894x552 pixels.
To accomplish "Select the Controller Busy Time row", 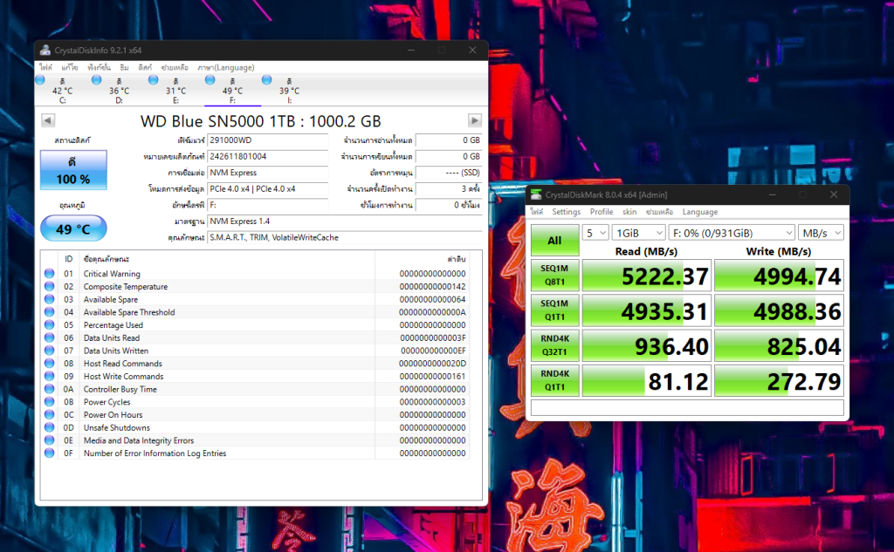I will (x=256, y=389).
